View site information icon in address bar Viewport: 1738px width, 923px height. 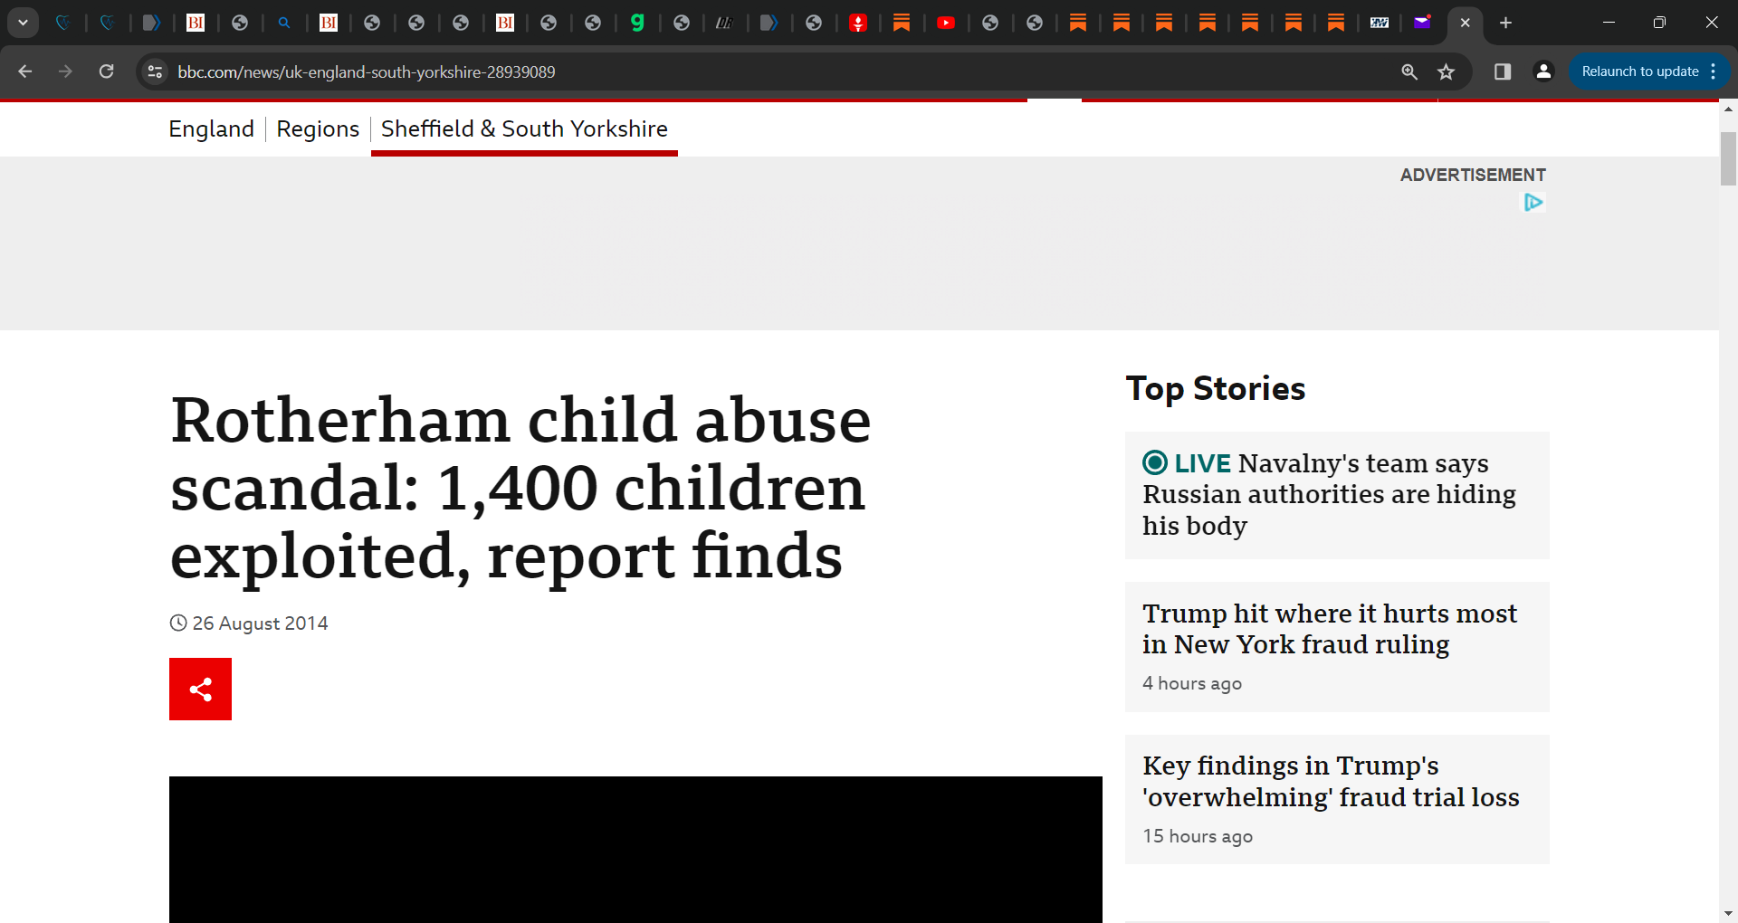[x=155, y=71]
